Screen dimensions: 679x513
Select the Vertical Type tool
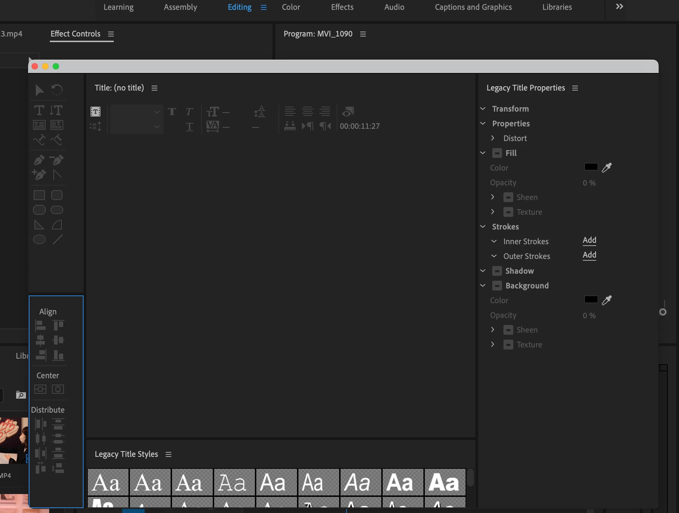pos(57,110)
